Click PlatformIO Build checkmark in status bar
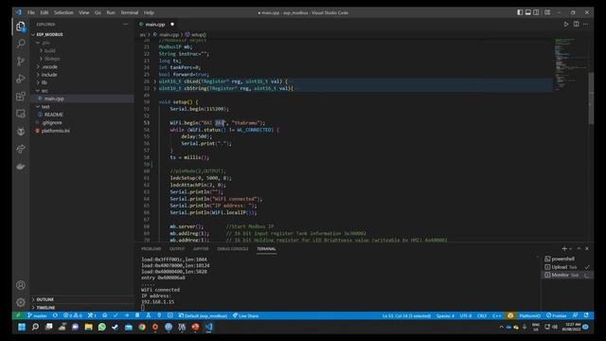606x341 pixels. [116, 315]
